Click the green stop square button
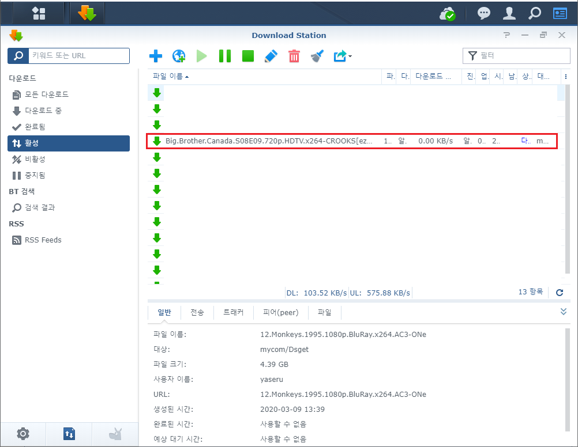The width and height of the screenshot is (578, 447). tap(248, 56)
